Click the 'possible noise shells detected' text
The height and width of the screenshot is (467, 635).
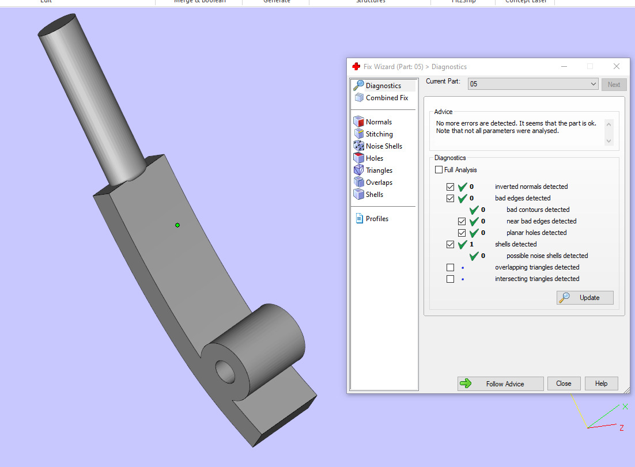click(x=547, y=256)
